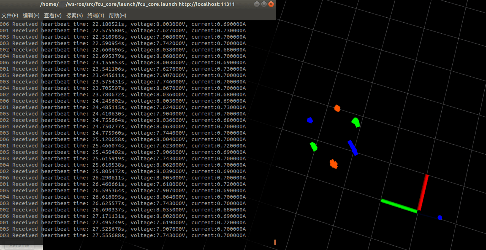Minimize the fcu_core.launch terminal window
Image resolution: width=486 pixels, height=250 pixels.
coord(257,4)
